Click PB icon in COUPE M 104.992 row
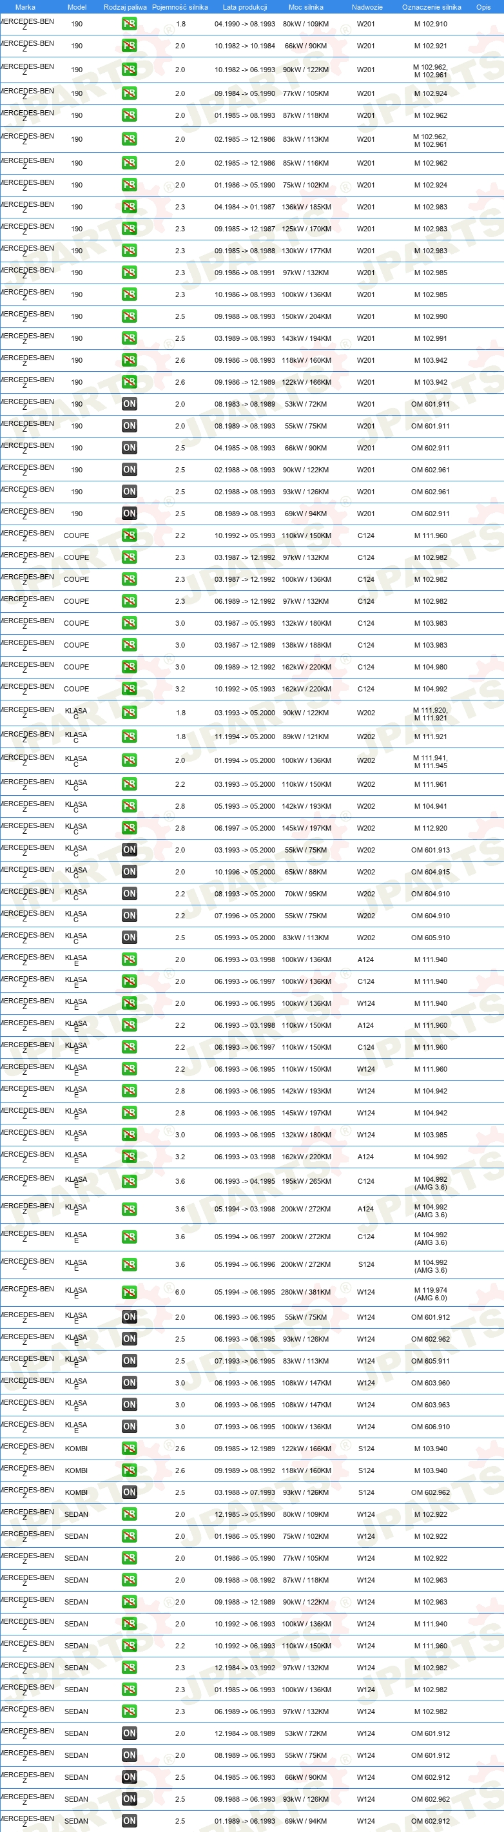The width and height of the screenshot is (504, 1832). click(x=129, y=689)
